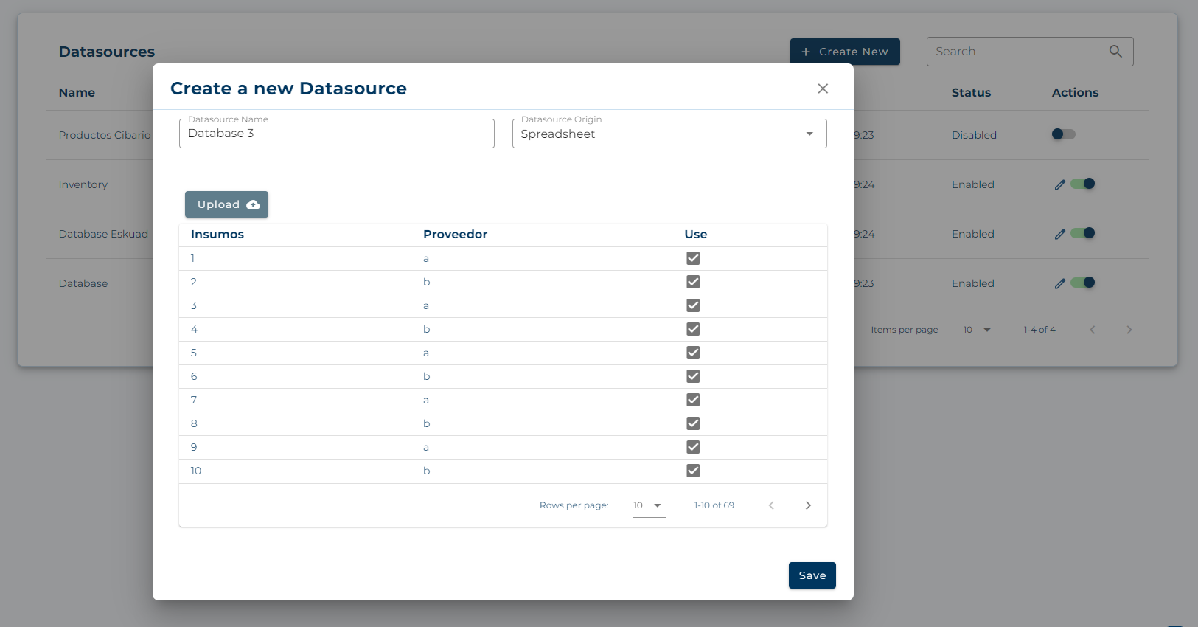Open the Rows per page dropdown
Screen dimensions: 1198x627
coord(649,505)
